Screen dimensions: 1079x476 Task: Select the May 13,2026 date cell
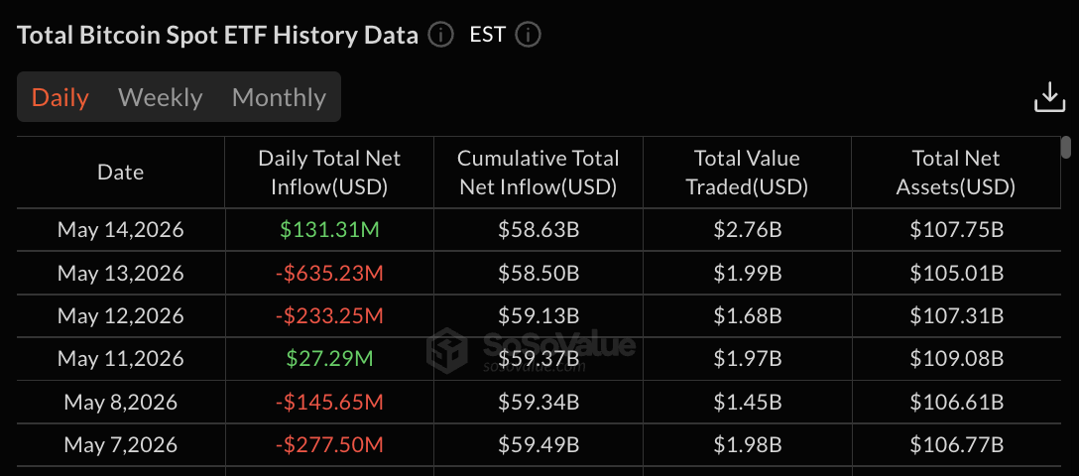121,273
